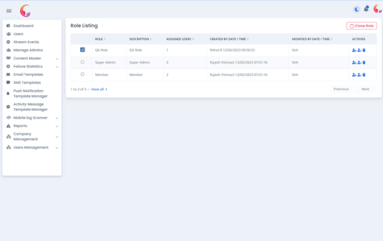Screen dimensions: 383x241
Task: Click 'N/A' modified cell in QA Role row
Action: point(295,50)
